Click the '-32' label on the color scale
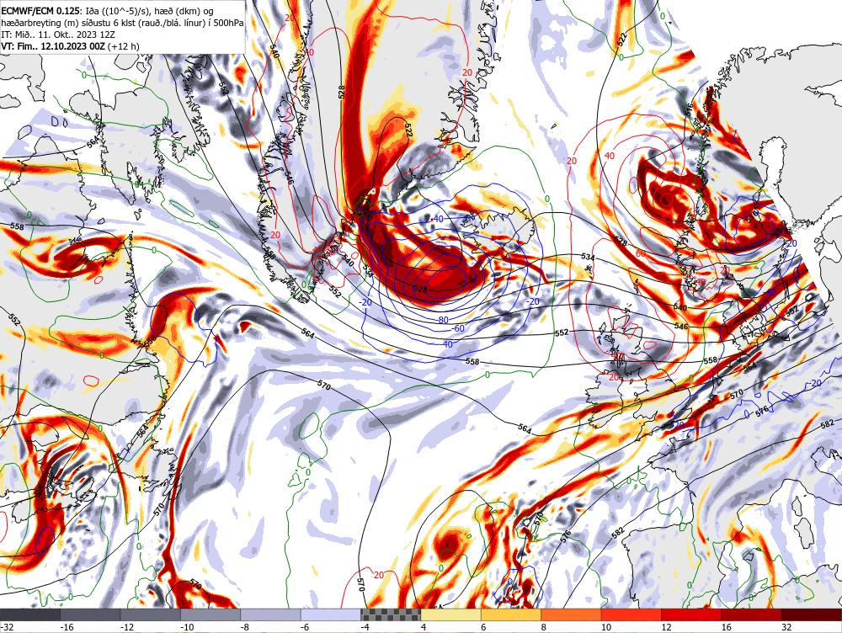This screenshot has height=633, width=842. [7, 627]
